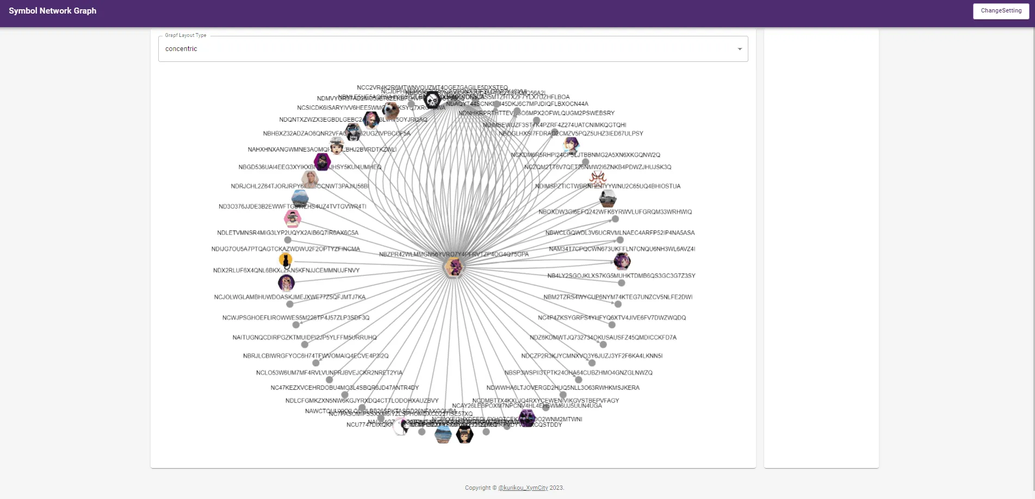The width and height of the screenshot is (1035, 499).
Task: Click the black cat on yellow avatar
Action: (x=286, y=260)
